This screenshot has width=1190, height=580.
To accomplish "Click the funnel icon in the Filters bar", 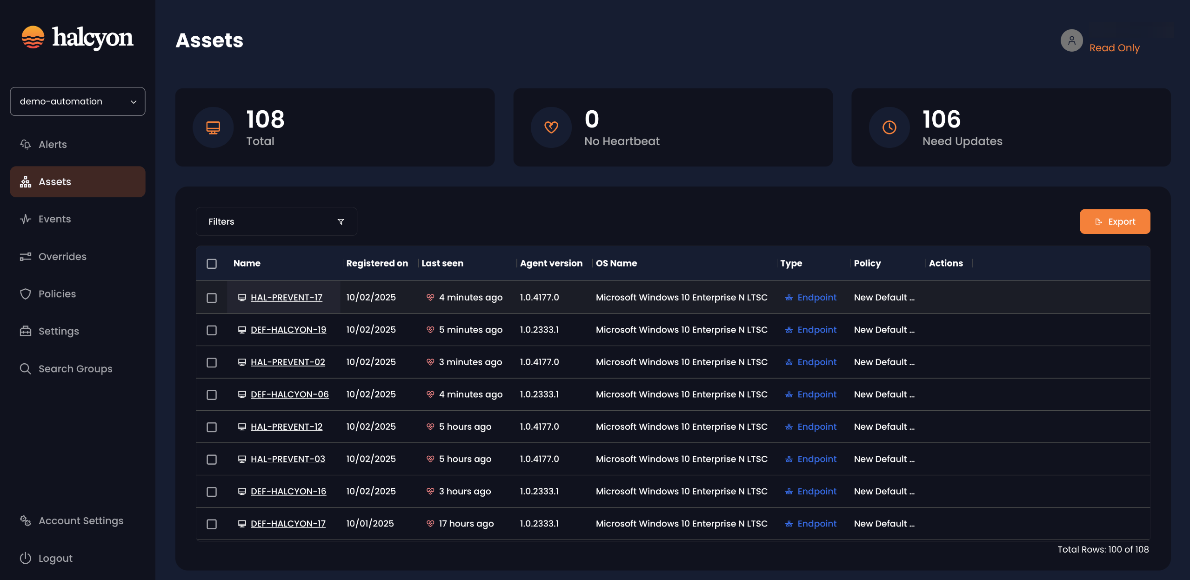I will tap(341, 221).
